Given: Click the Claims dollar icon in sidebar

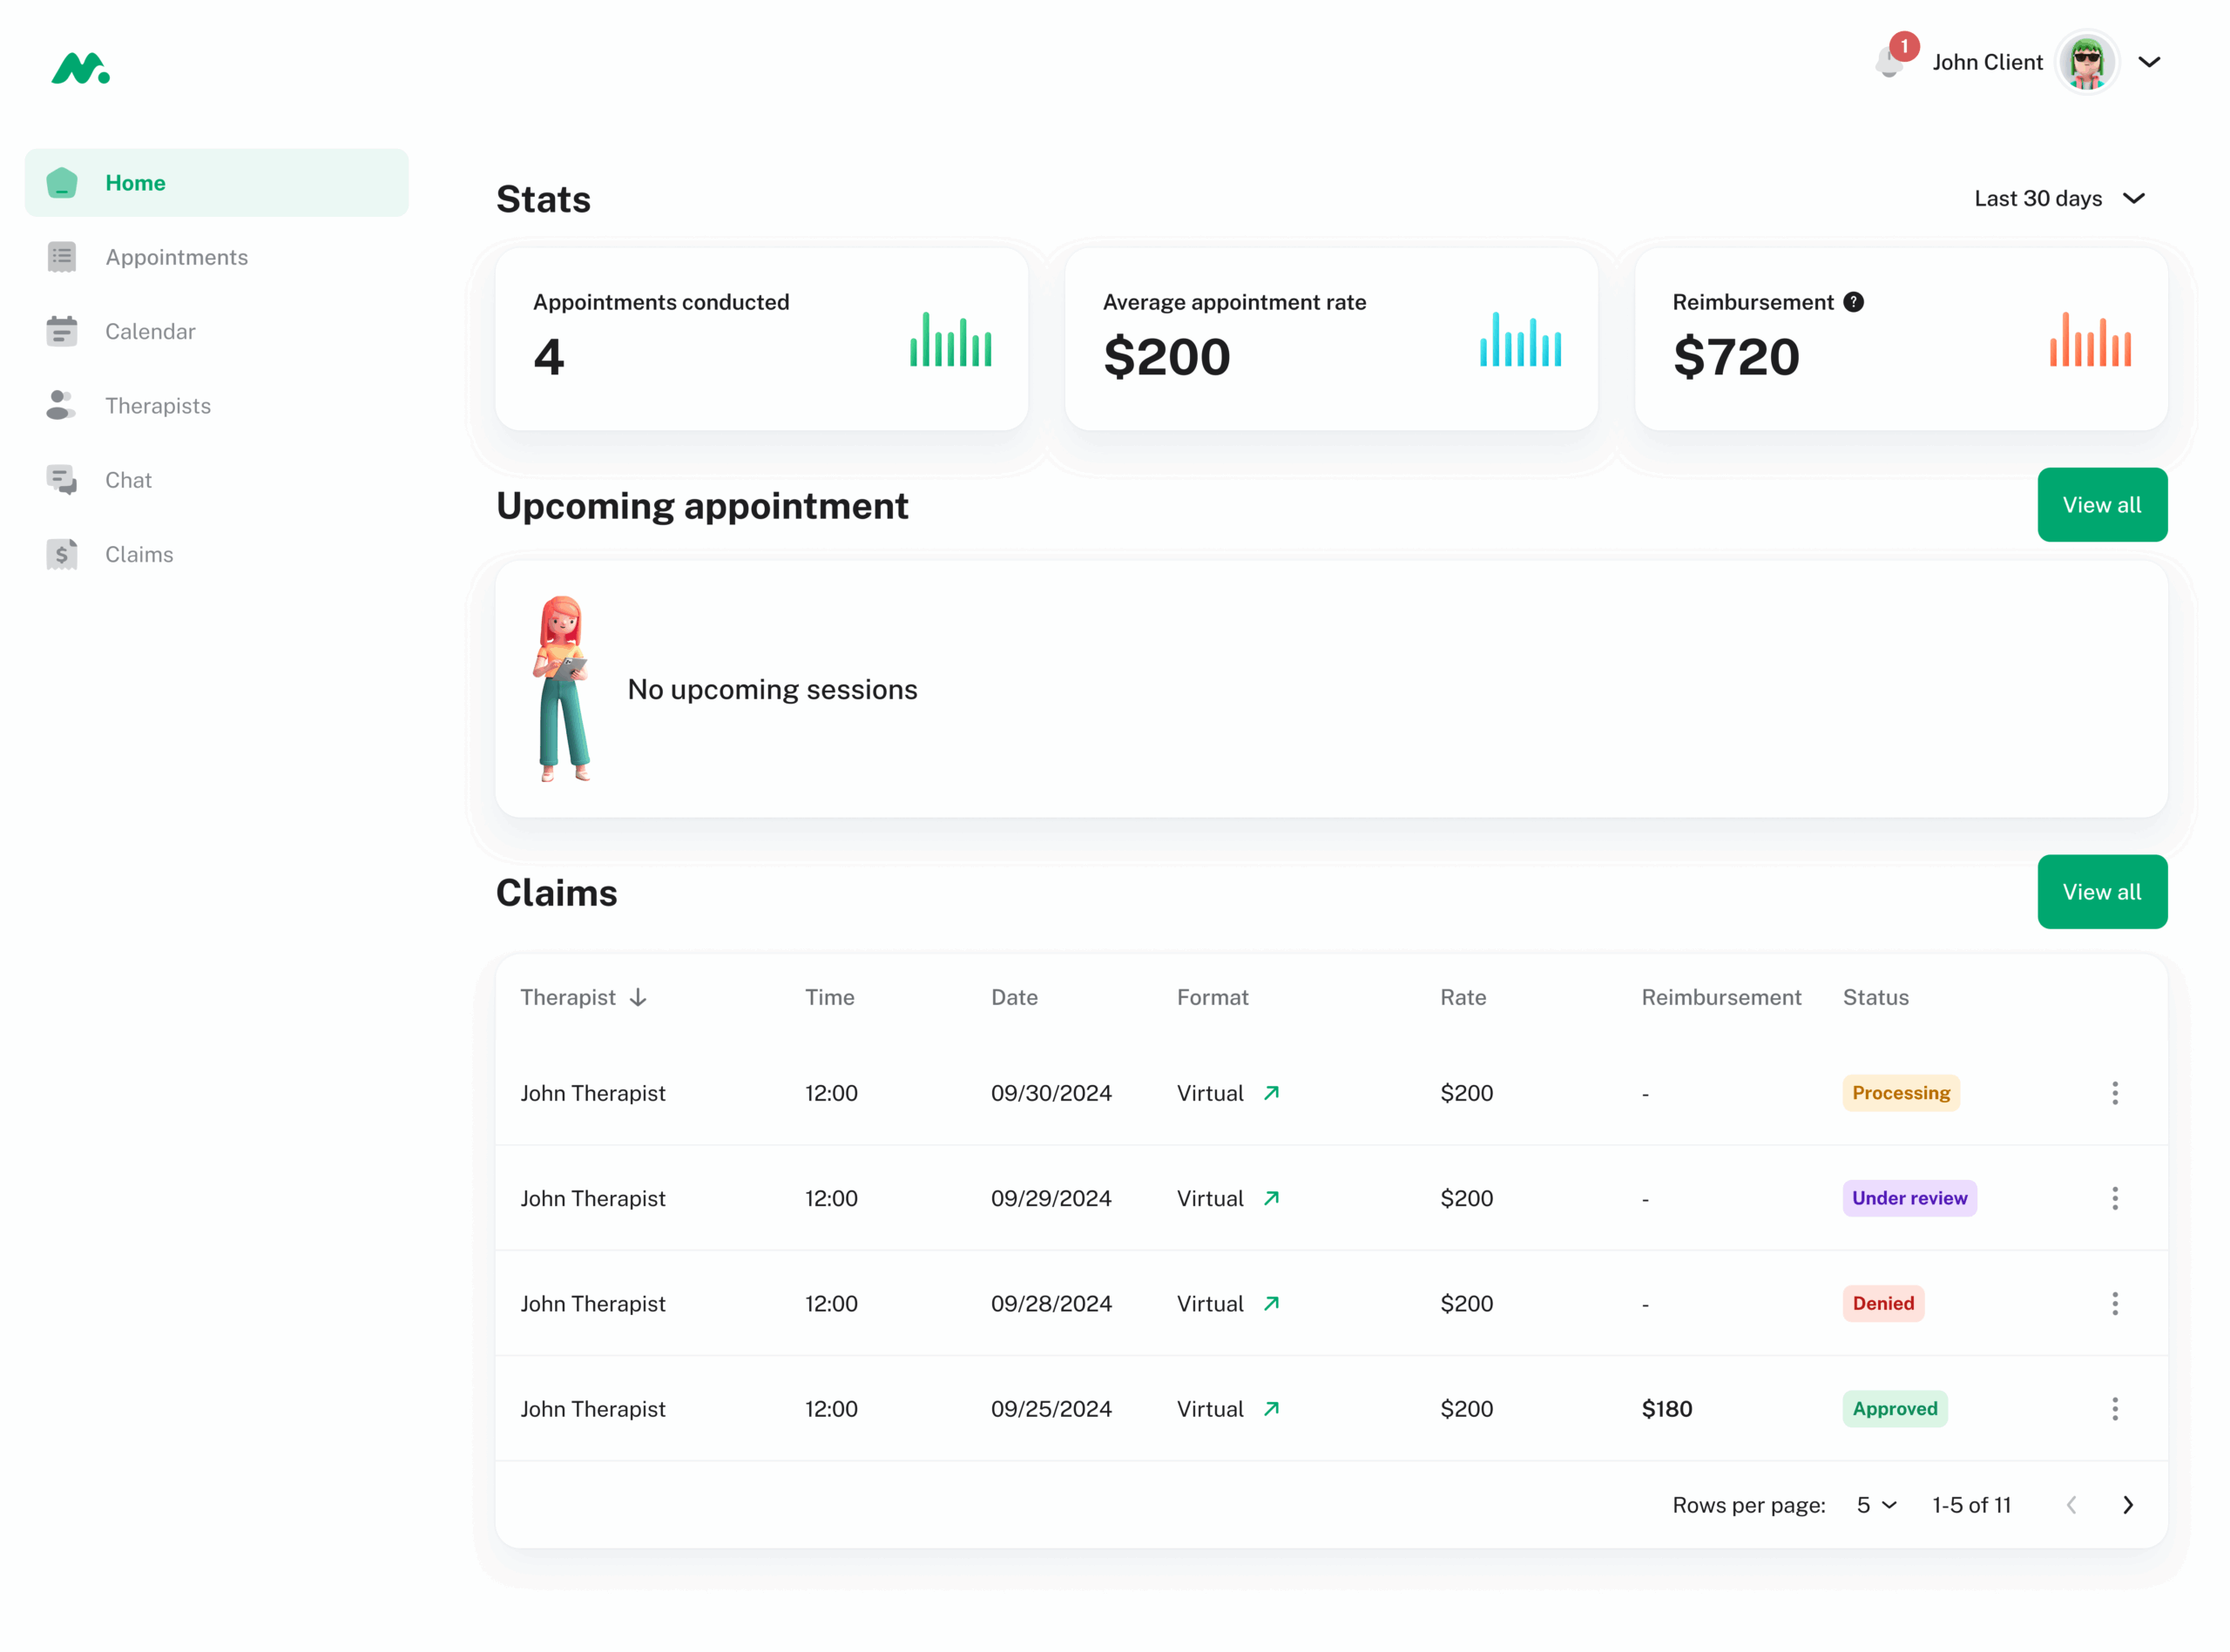Looking at the screenshot, I should tap(62, 554).
